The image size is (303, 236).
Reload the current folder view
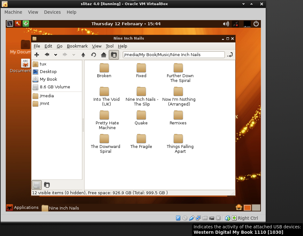(93, 55)
